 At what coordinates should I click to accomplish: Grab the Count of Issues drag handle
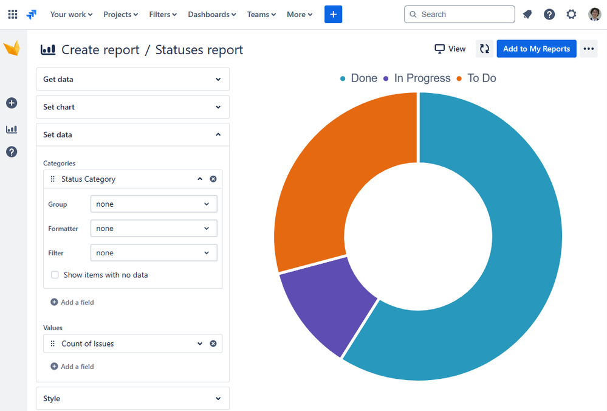[53, 344]
